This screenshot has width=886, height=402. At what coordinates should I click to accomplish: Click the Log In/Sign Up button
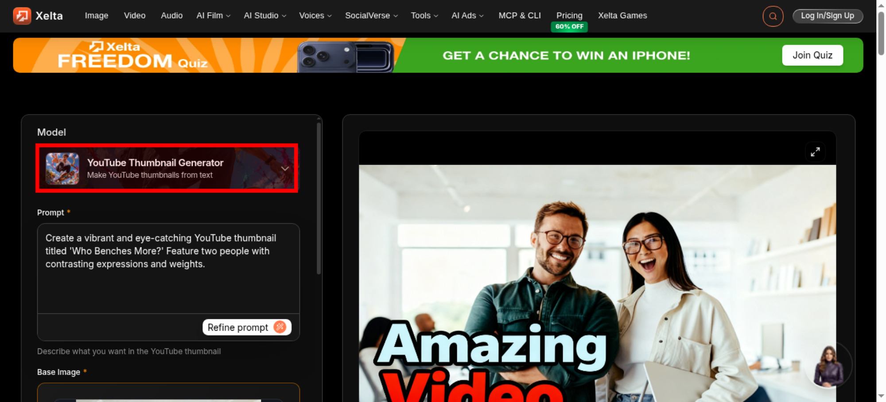(x=828, y=16)
